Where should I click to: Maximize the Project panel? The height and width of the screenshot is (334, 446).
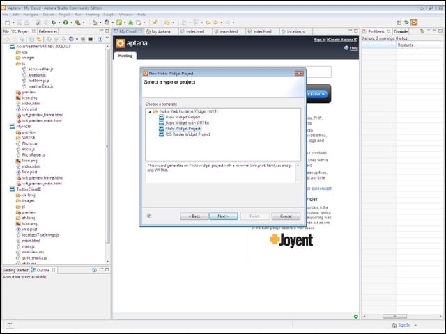(107, 31)
